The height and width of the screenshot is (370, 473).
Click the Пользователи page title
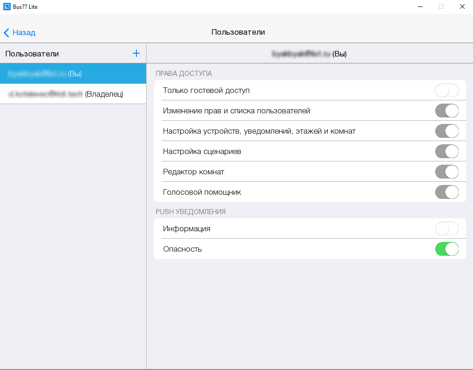coord(238,32)
